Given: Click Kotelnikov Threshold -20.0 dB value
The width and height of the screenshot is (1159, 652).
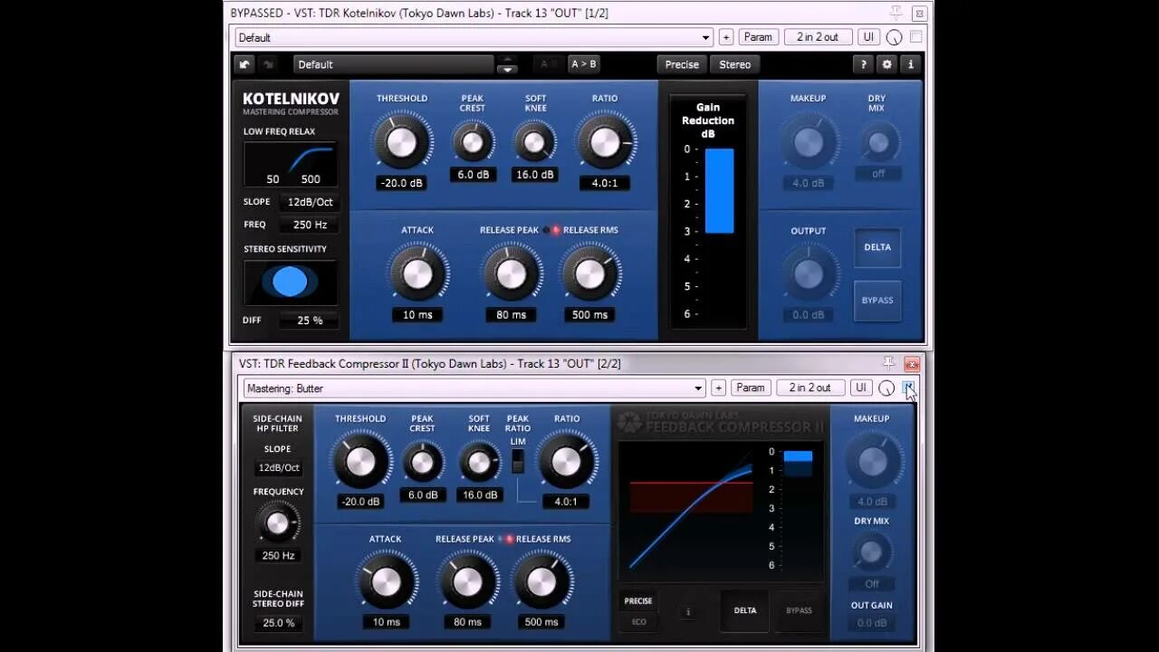Looking at the screenshot, I should 400,183.
